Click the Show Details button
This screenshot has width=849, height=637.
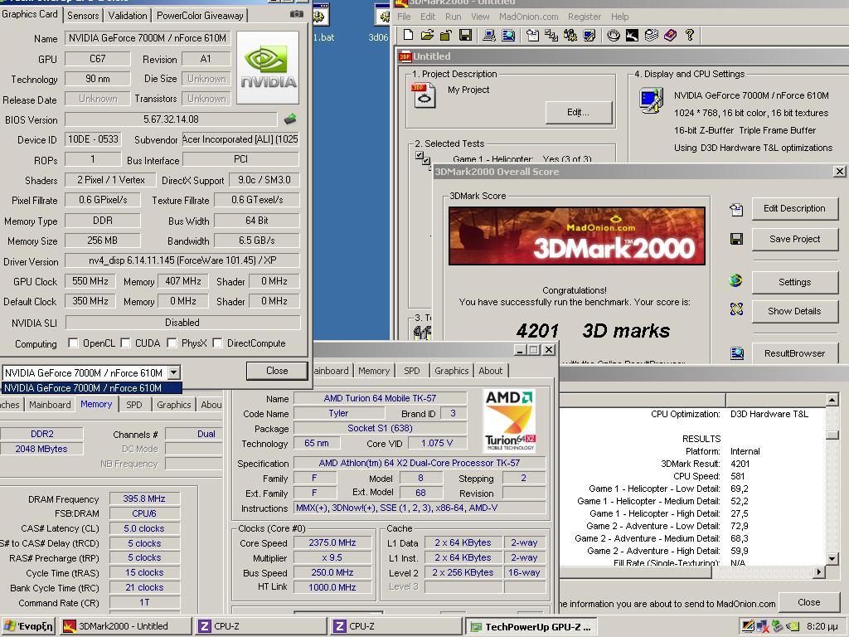[794, 311]
